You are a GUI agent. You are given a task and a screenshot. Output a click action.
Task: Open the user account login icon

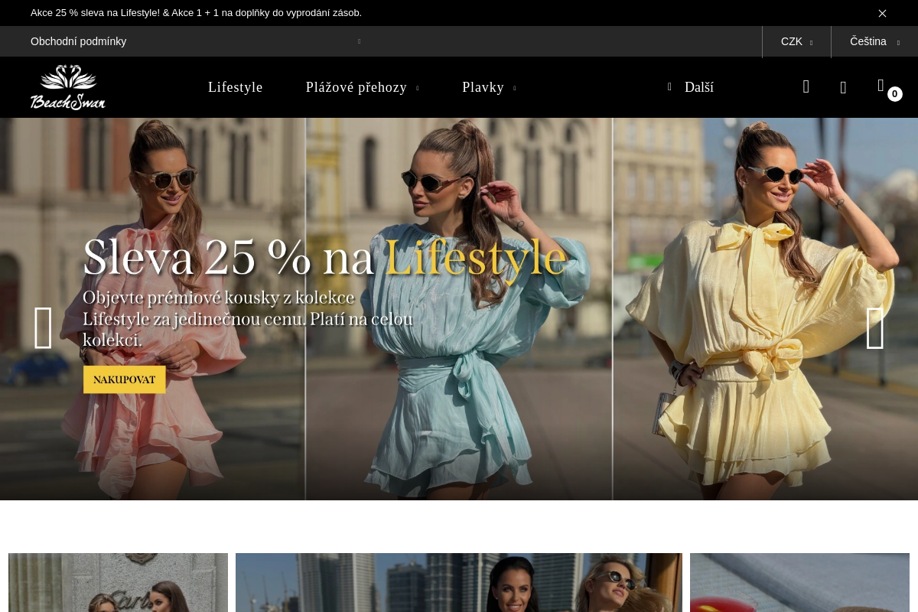click(843, 88)
